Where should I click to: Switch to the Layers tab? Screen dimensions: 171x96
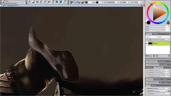tap(149, 34)
